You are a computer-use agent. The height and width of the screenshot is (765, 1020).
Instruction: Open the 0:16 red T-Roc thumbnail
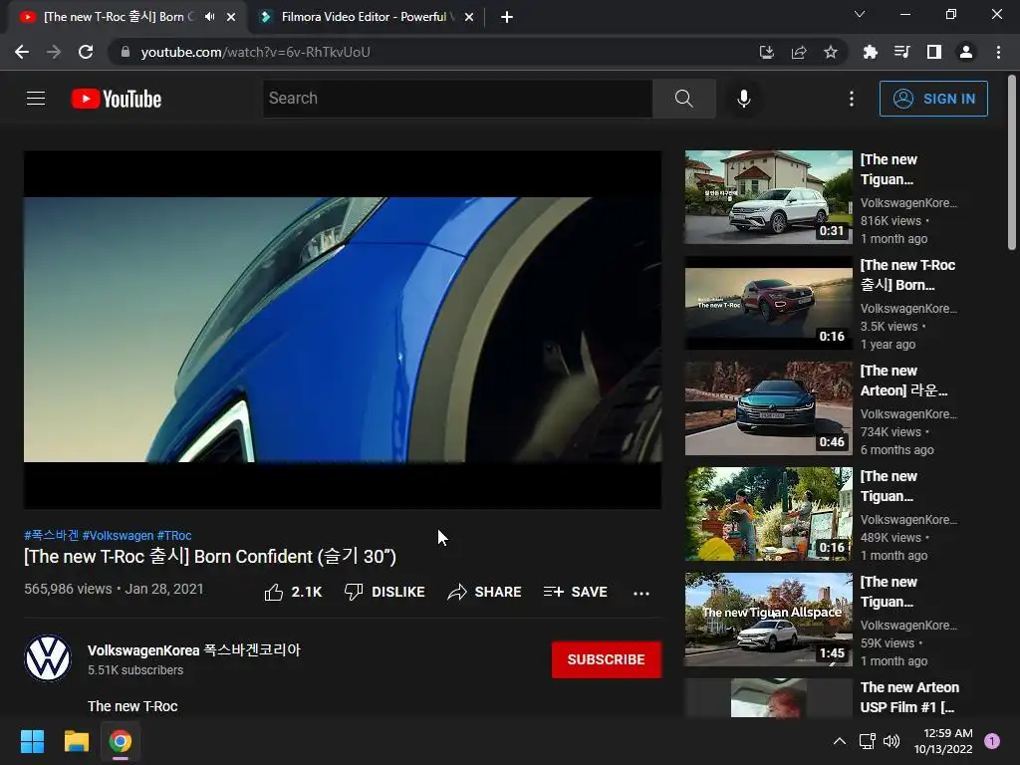(x=768, y=303)
